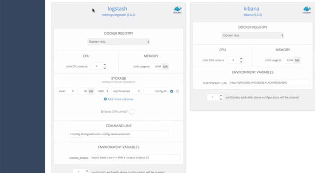315x173 pixels.
Task: Click the ELASTICSEARCH_URL variable label
Action: (x=215, y=83)
